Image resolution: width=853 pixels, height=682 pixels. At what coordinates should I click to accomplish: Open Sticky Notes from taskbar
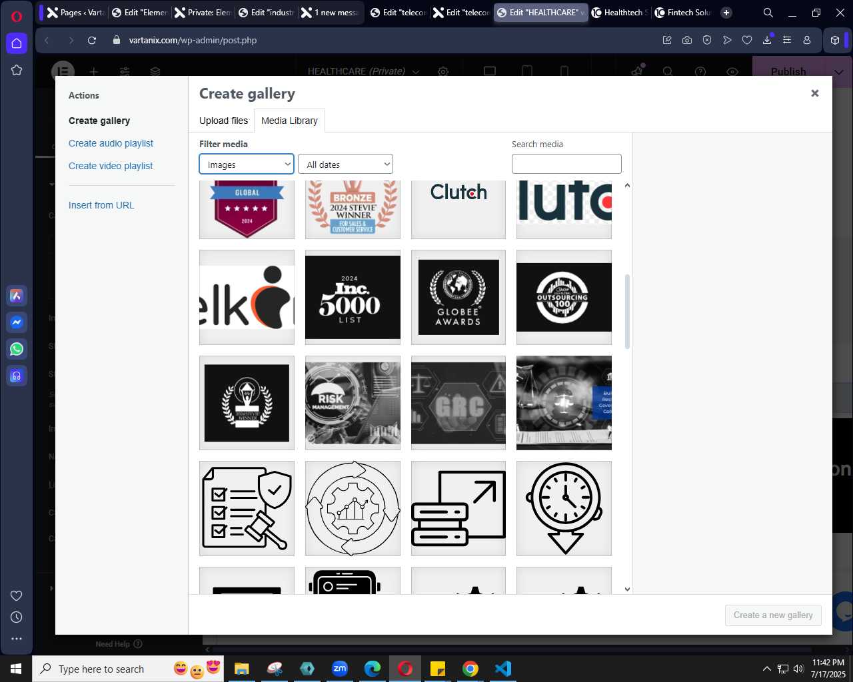438,669
